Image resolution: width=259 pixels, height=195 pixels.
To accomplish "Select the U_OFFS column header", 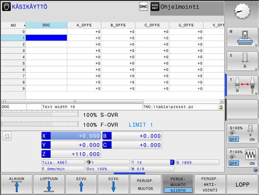I will (x=186, y=25).
